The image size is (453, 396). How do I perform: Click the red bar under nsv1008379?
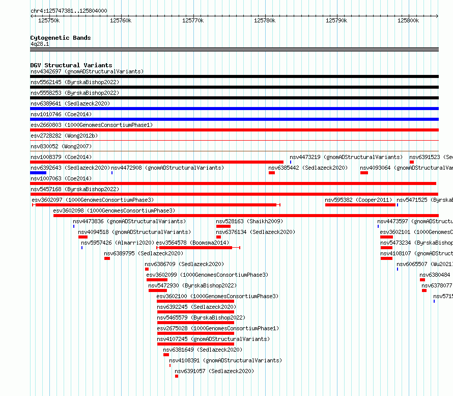[157, 162]
